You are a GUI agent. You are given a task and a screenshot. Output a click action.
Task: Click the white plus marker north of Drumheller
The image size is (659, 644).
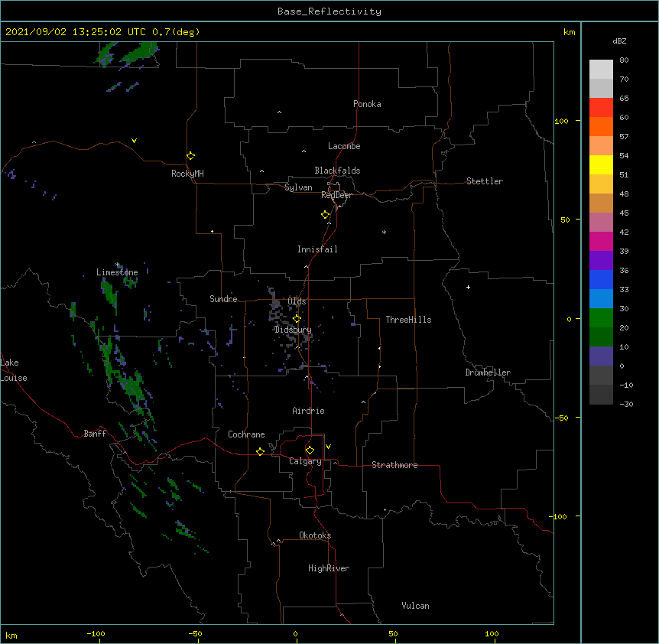click(x=468, y=287)
